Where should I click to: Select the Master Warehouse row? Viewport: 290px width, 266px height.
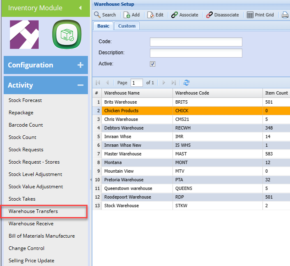pyautogui.click(x=123, y=154)
